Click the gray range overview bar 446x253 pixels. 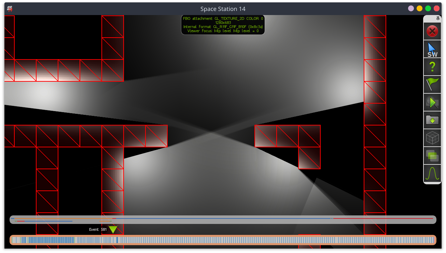pos(223,219)
